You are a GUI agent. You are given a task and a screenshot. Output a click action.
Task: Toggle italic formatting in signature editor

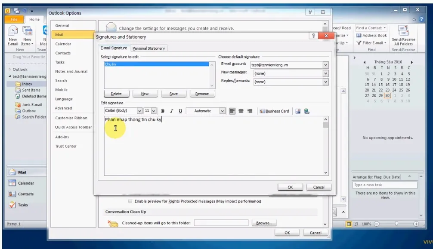171,111
